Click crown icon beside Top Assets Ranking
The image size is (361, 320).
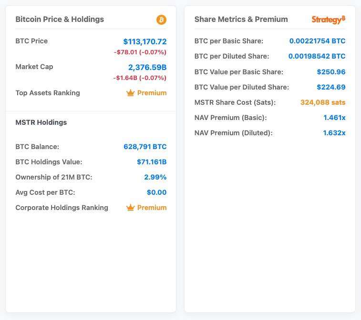pos(131,93)
